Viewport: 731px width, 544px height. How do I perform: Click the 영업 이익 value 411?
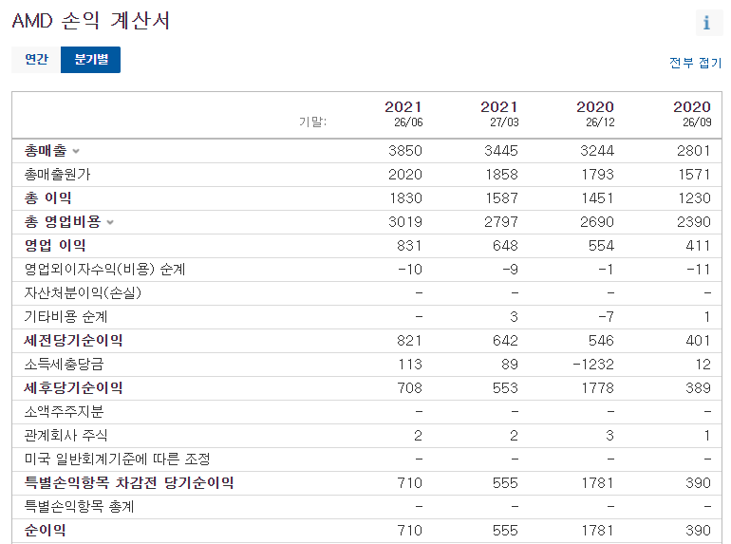coord(698,246)
